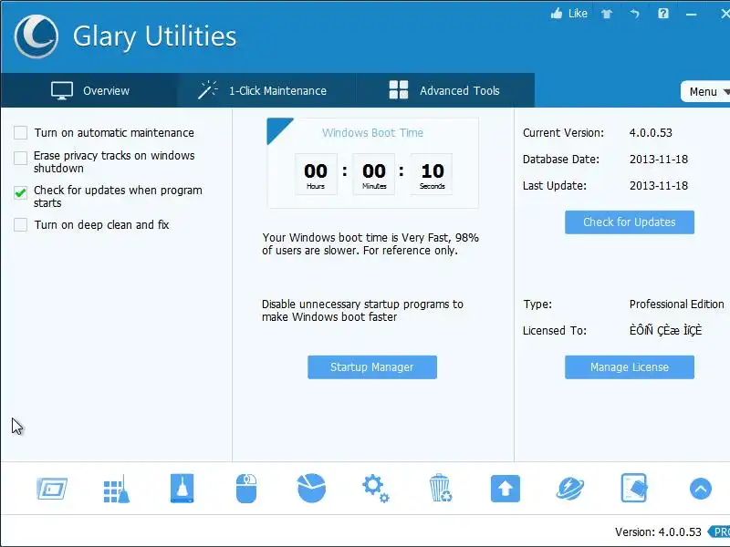Click the Minutes value 00 in boot time
730x547 pixels.
click(x=374, y=171)
